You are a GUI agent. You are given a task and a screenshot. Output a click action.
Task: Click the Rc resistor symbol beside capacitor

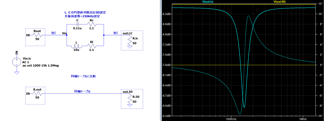91,24
